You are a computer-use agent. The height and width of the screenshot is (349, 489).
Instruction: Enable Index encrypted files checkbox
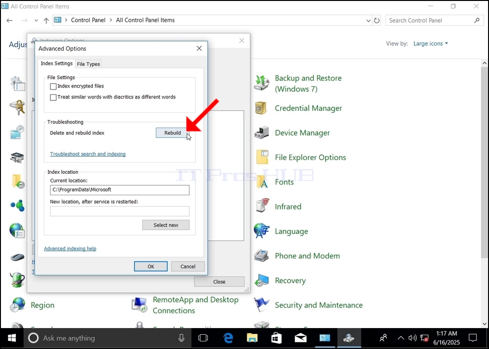click(x=53, y=87)
